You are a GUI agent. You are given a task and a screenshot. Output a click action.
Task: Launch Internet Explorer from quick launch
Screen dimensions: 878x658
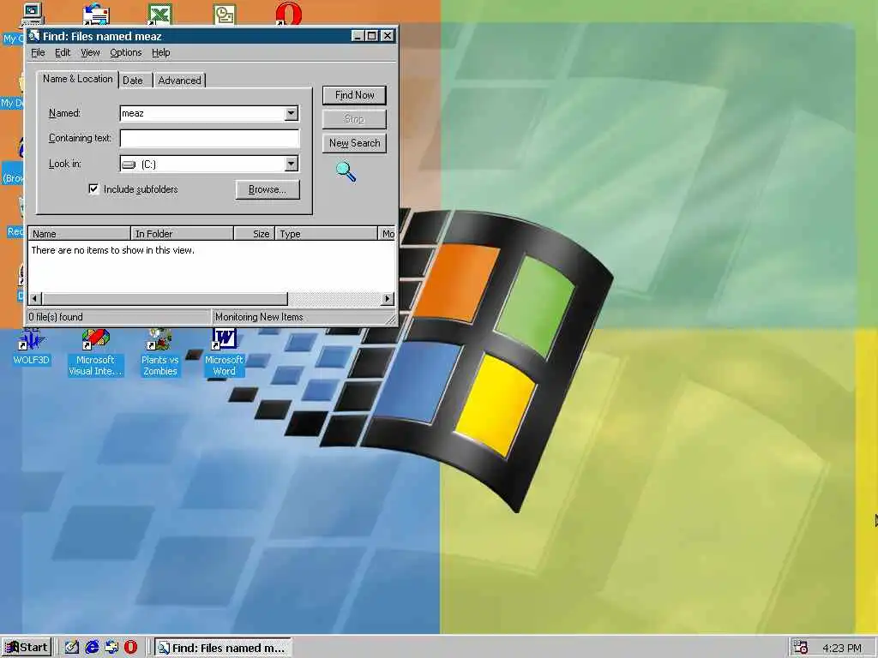tap(92, 648)
